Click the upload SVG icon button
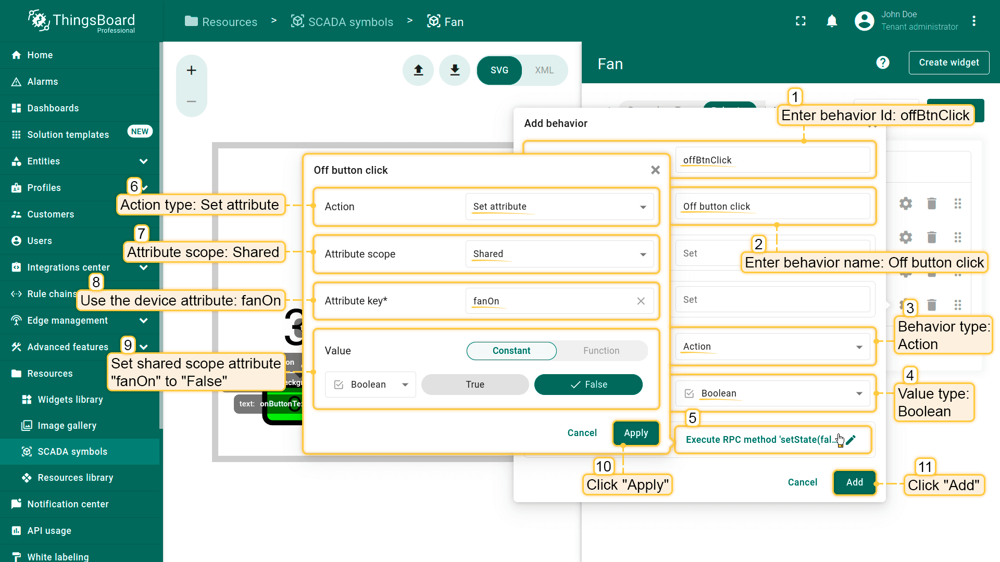The height and width of the screenshot is (562, 1000). [418, 70]
